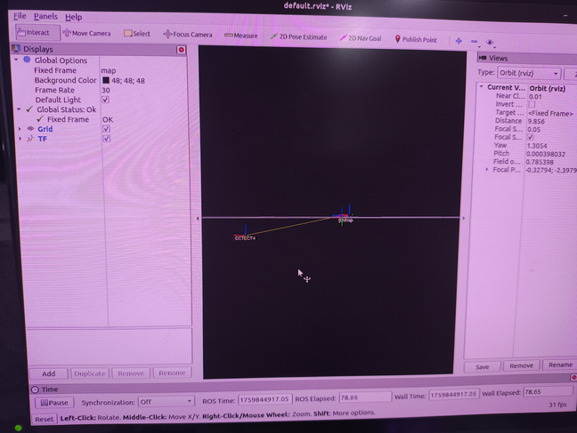Open the view Type dropdown

pos(529,73)
